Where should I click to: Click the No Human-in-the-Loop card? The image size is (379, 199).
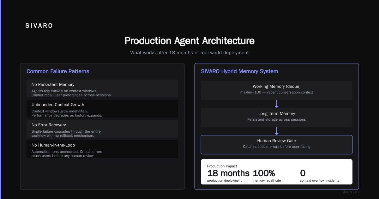[102, 149]
